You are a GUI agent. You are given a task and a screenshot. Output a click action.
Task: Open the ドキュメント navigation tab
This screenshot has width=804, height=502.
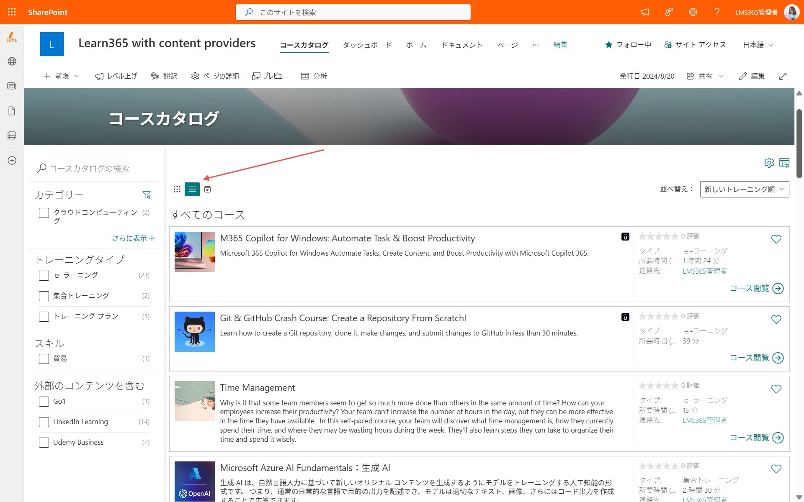click(x=462, y=45)
